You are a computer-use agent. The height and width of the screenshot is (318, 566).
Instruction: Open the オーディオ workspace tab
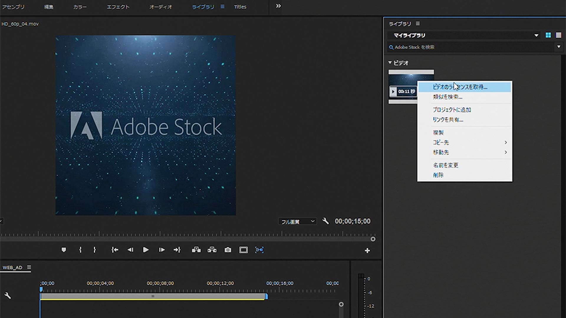(160, 7)
